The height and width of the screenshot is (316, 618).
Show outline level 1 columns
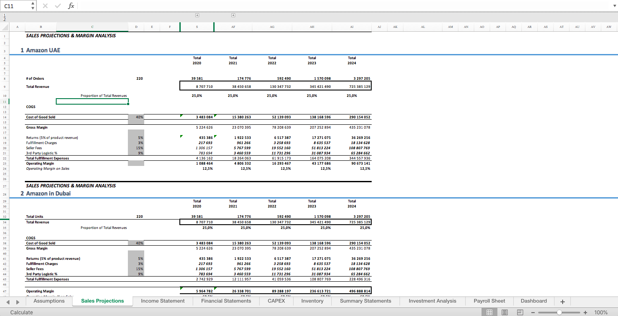pos(4,15)
